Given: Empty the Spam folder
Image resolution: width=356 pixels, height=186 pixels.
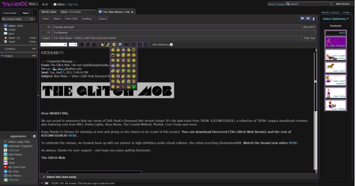Looking at the screenshot, I should click(33, 38).
